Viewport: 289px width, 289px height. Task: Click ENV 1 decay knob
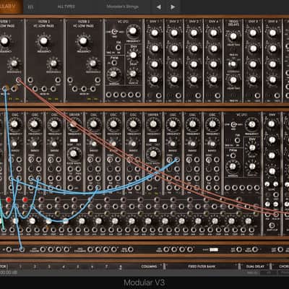pyautogui.click(x=155, y=48)
